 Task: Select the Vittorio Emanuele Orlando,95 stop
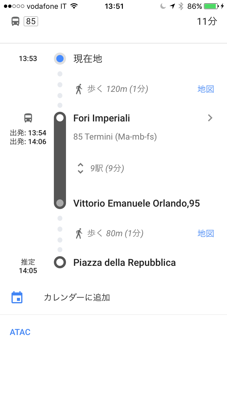click(137, 203)
